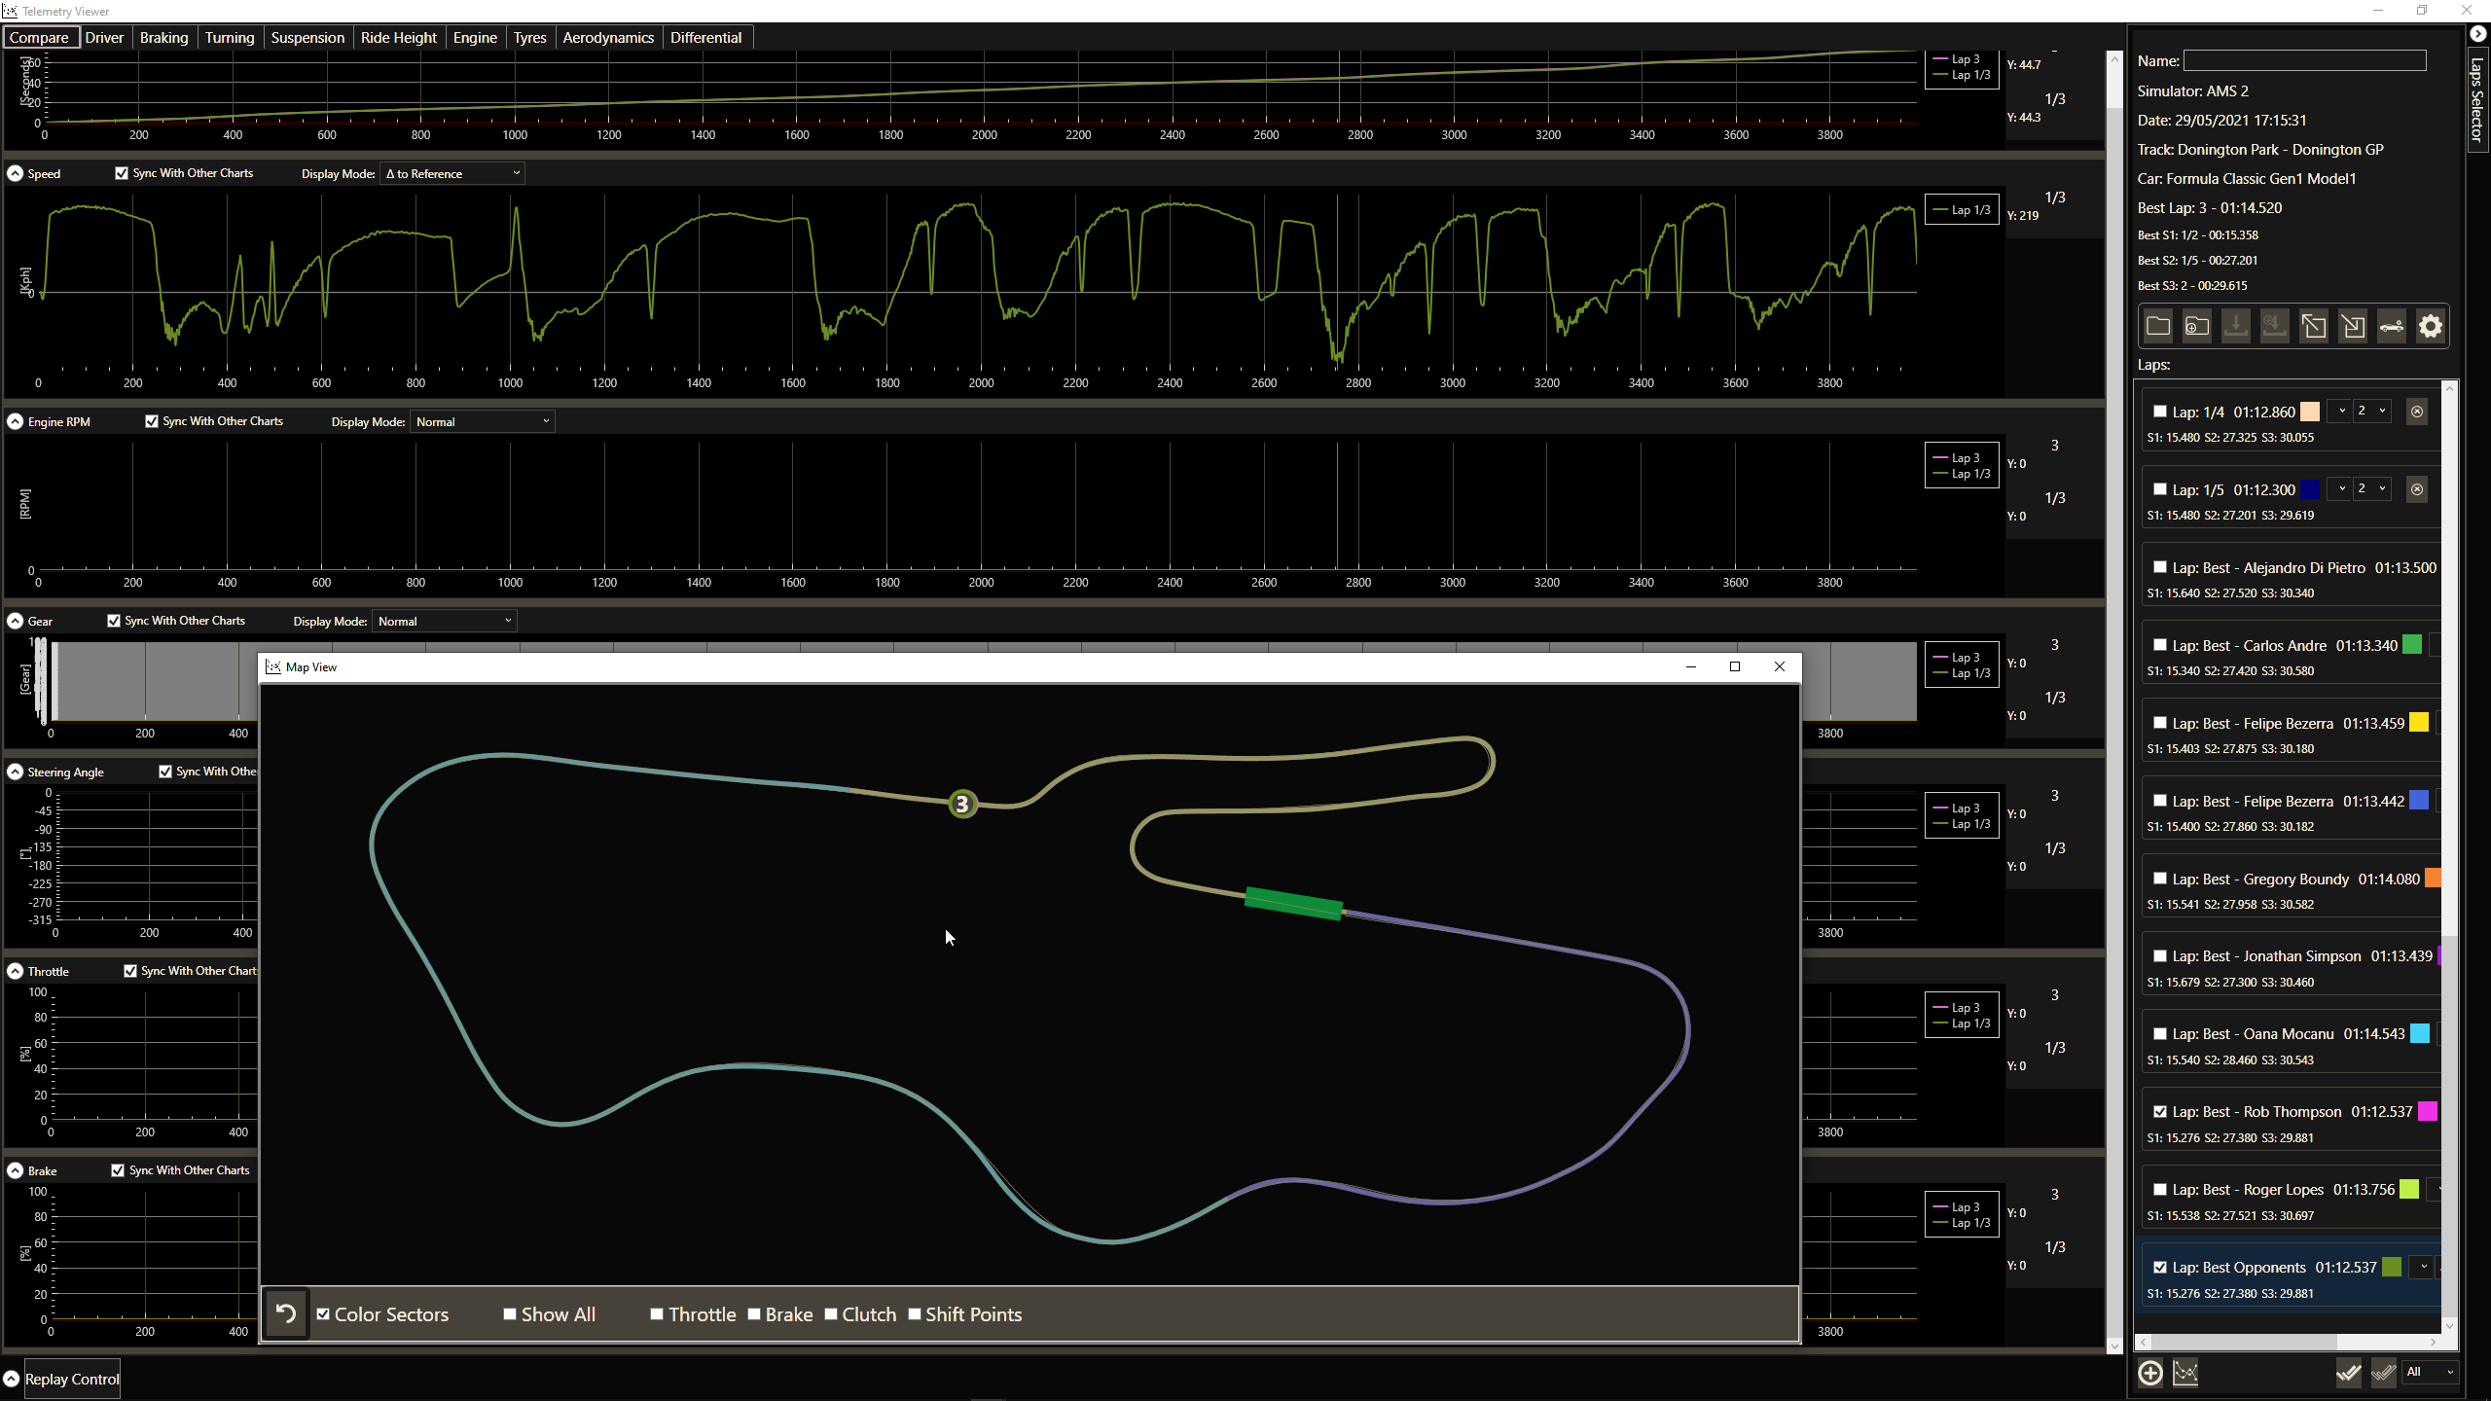
Task: Check Show All in Map View
Action: click(510, 1313)
